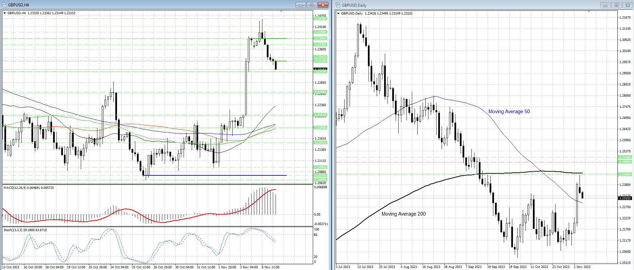Click the "3 Jul 2023" date on the Daily time axis
Screen dimensions: 634x270
point(343,267)
